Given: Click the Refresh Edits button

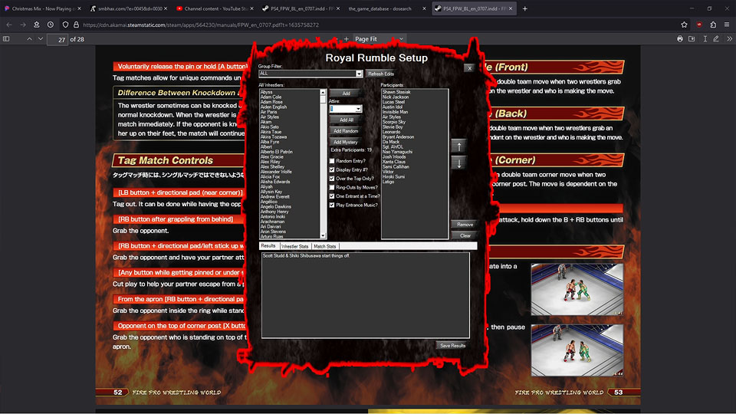Looking at the screenshot, I should tap(381, 74).
